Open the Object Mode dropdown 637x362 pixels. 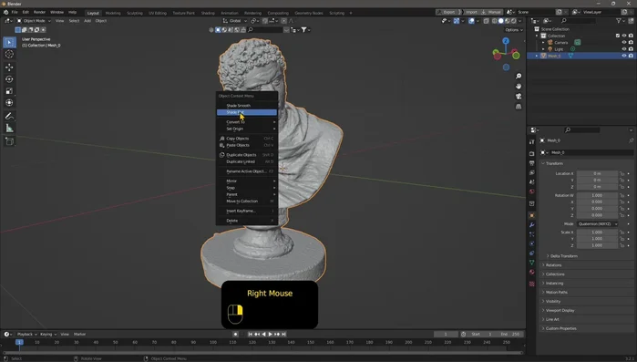34,21
